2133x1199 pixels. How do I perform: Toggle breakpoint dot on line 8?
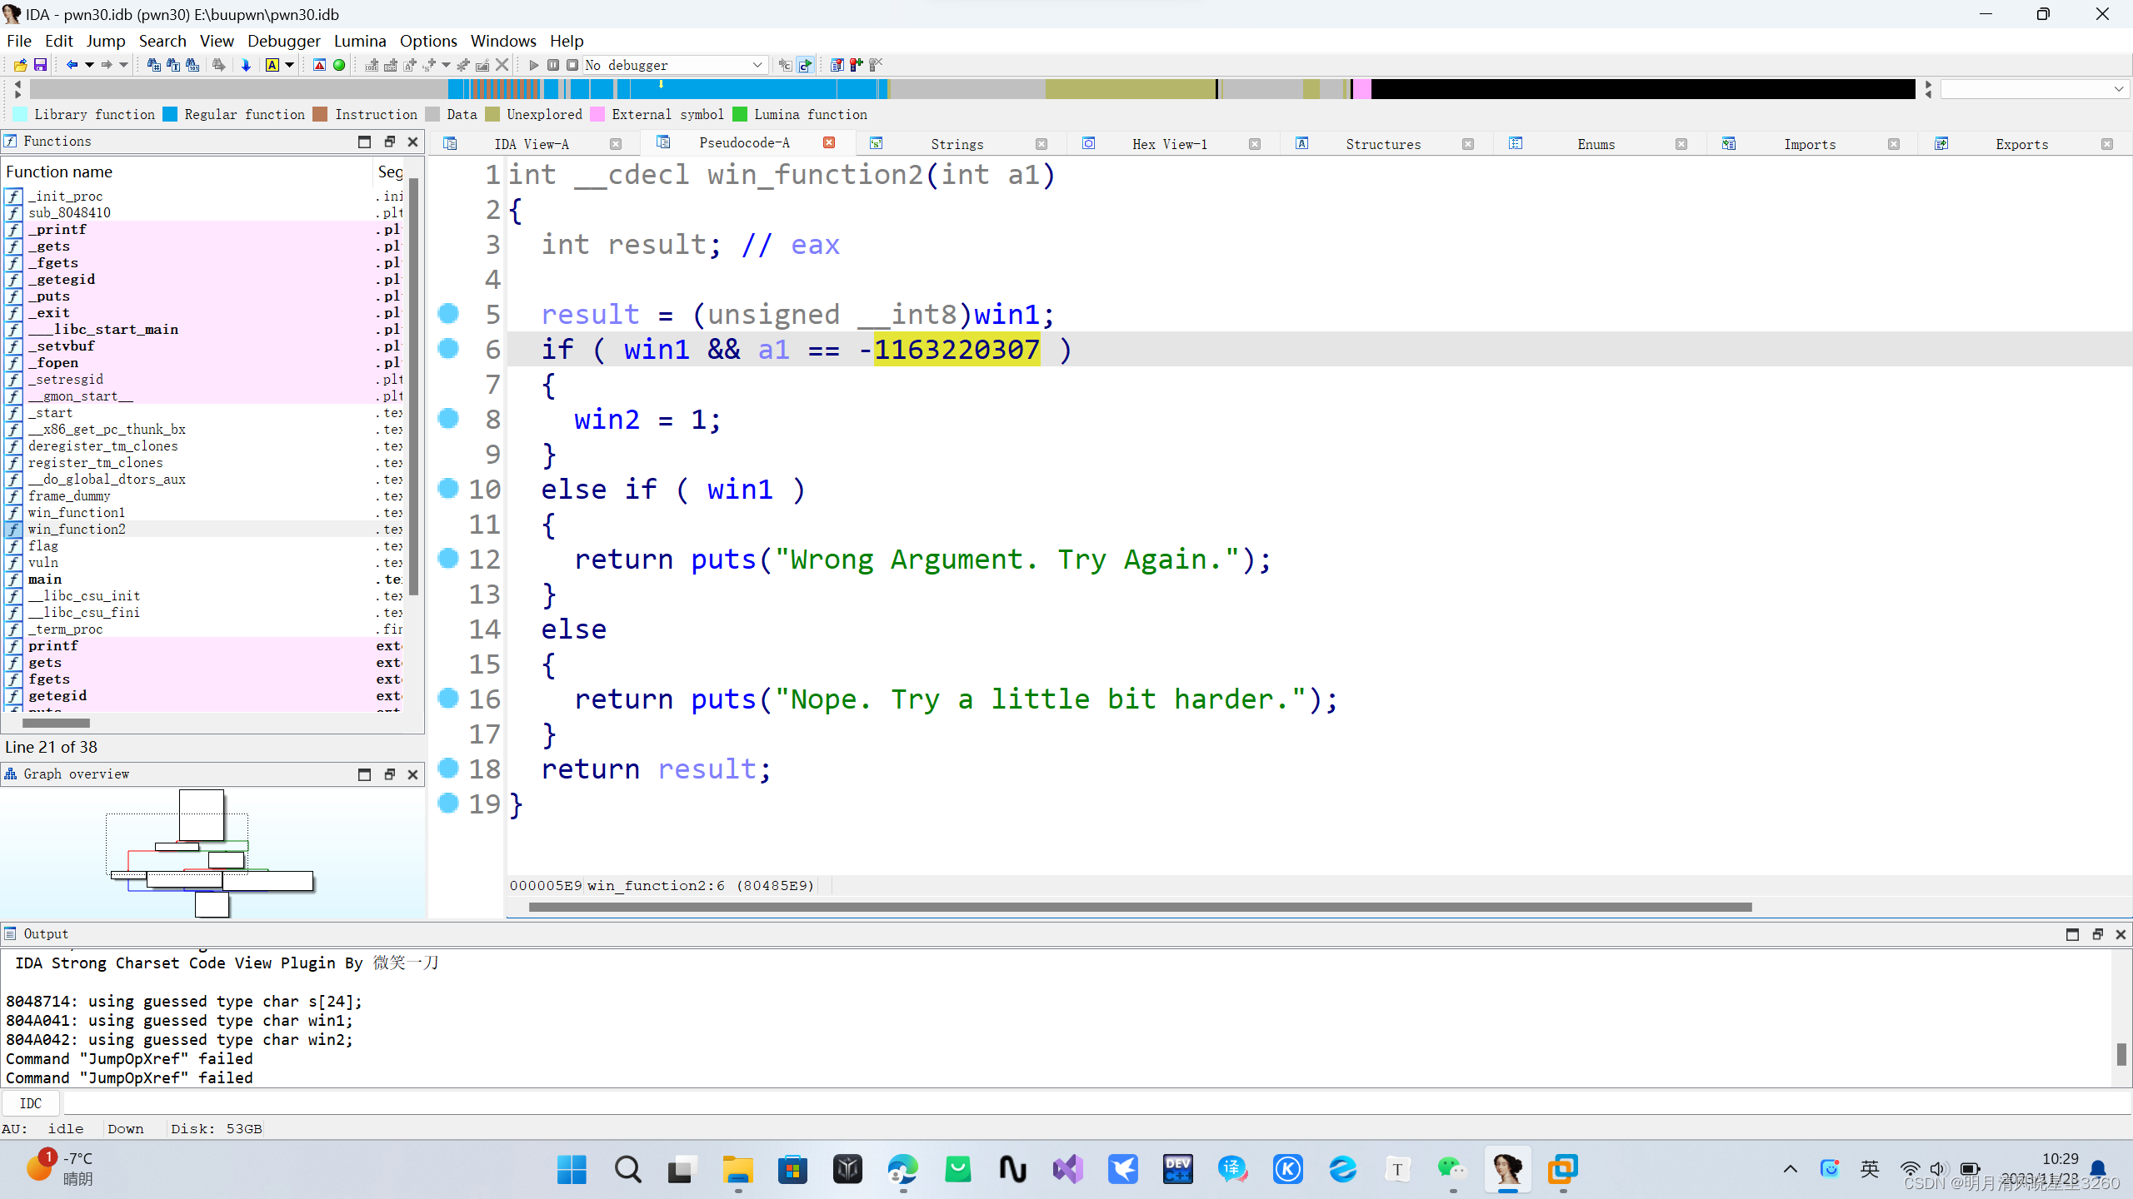[x=448, y=418]
